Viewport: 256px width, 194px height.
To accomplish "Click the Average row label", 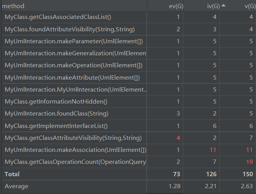I will (x=16, y=186).
